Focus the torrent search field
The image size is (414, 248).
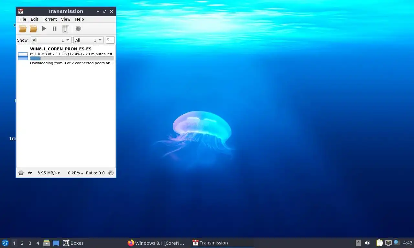tap(110, 40)
